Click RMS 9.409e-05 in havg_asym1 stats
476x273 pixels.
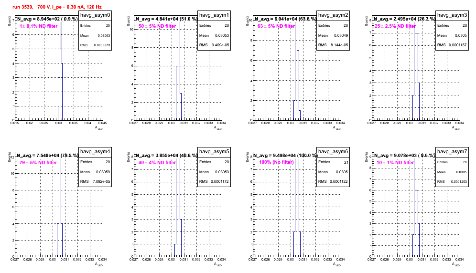point(214,45)
